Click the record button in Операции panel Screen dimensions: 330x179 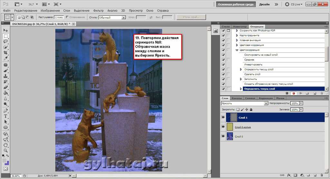pos(293,93)
